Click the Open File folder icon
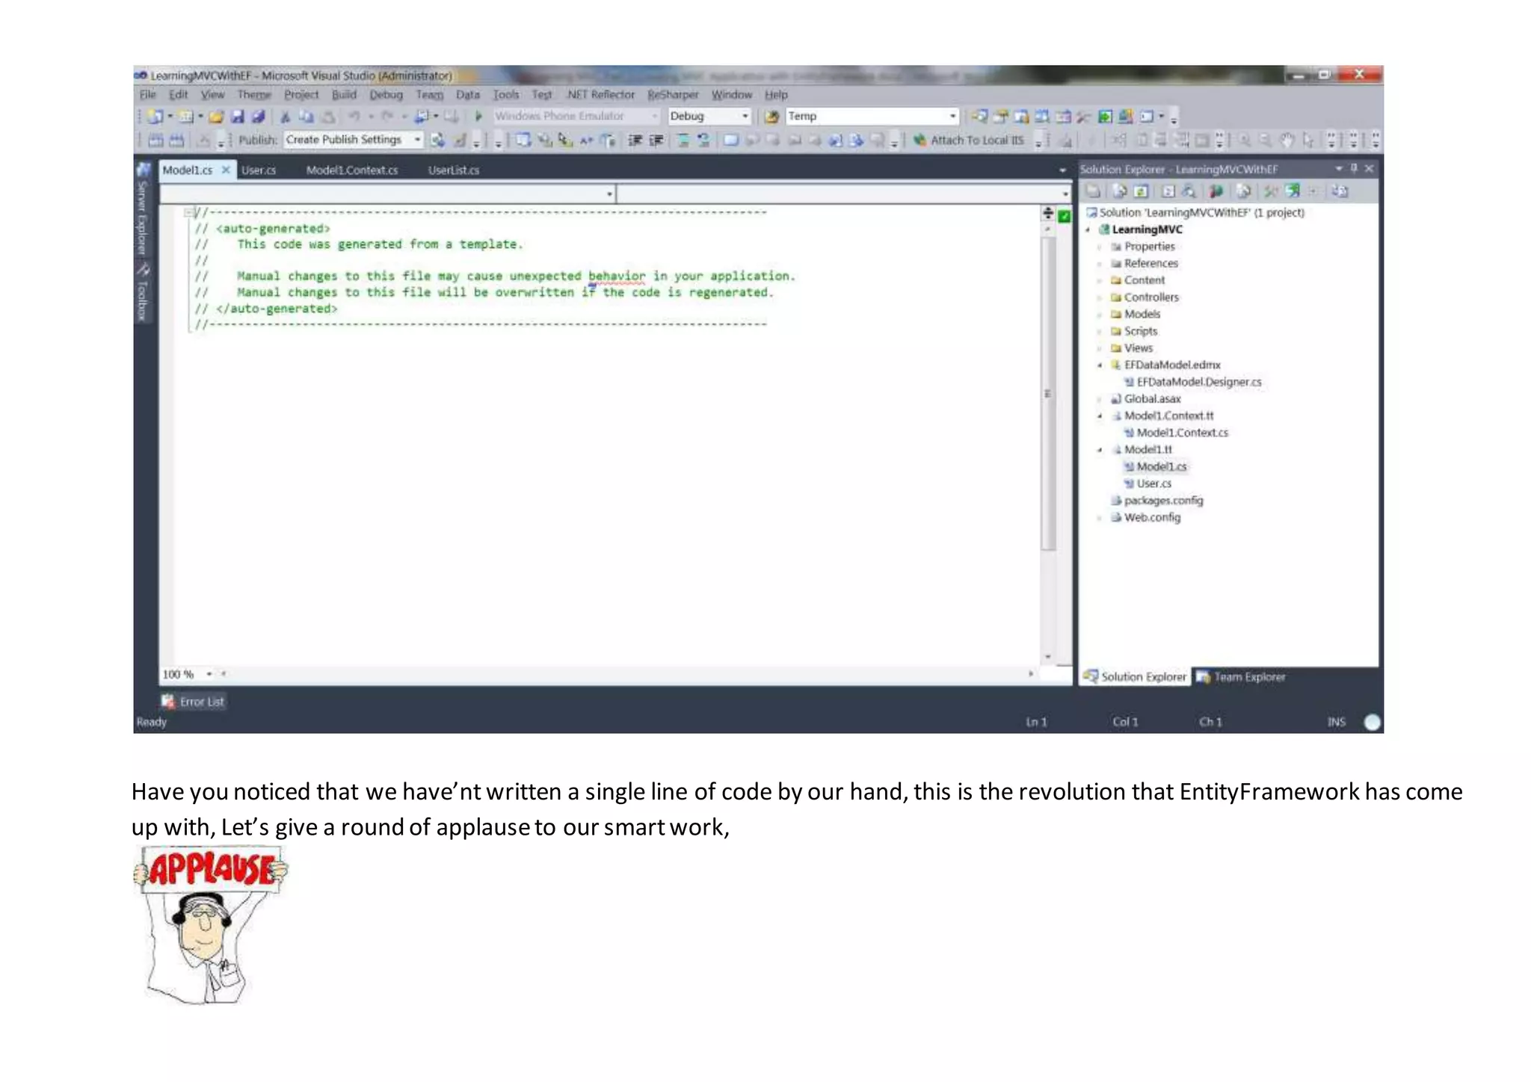 pyautogui.click(x=217, y=117)
